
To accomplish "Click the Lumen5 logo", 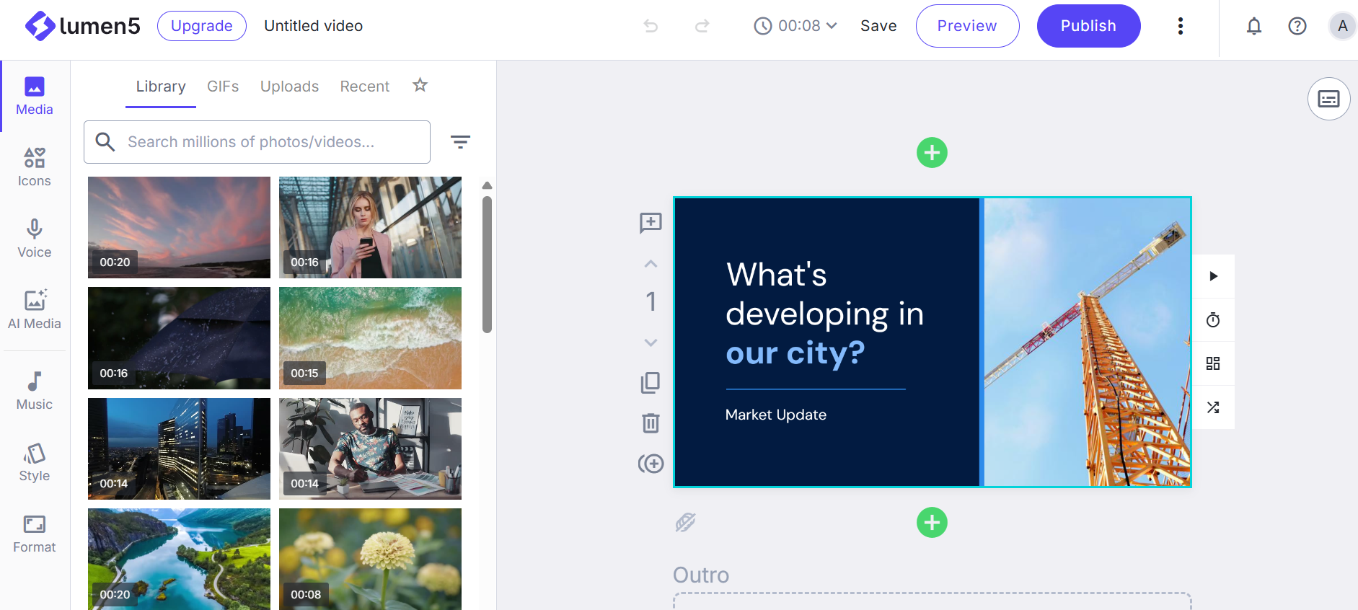I will tap(82, 26).
